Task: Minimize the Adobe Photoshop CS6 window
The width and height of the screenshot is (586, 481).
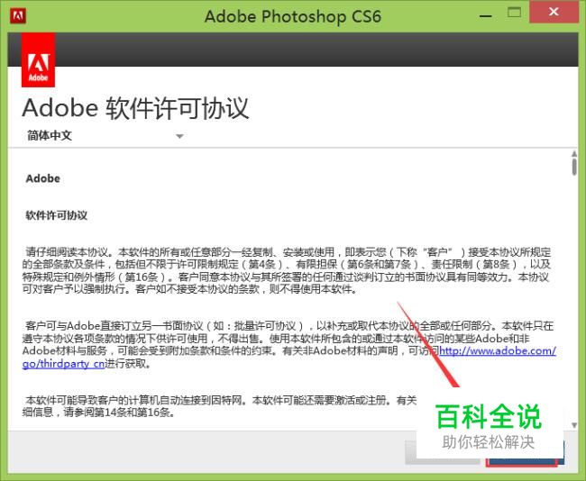Action: tap(485, 16)
